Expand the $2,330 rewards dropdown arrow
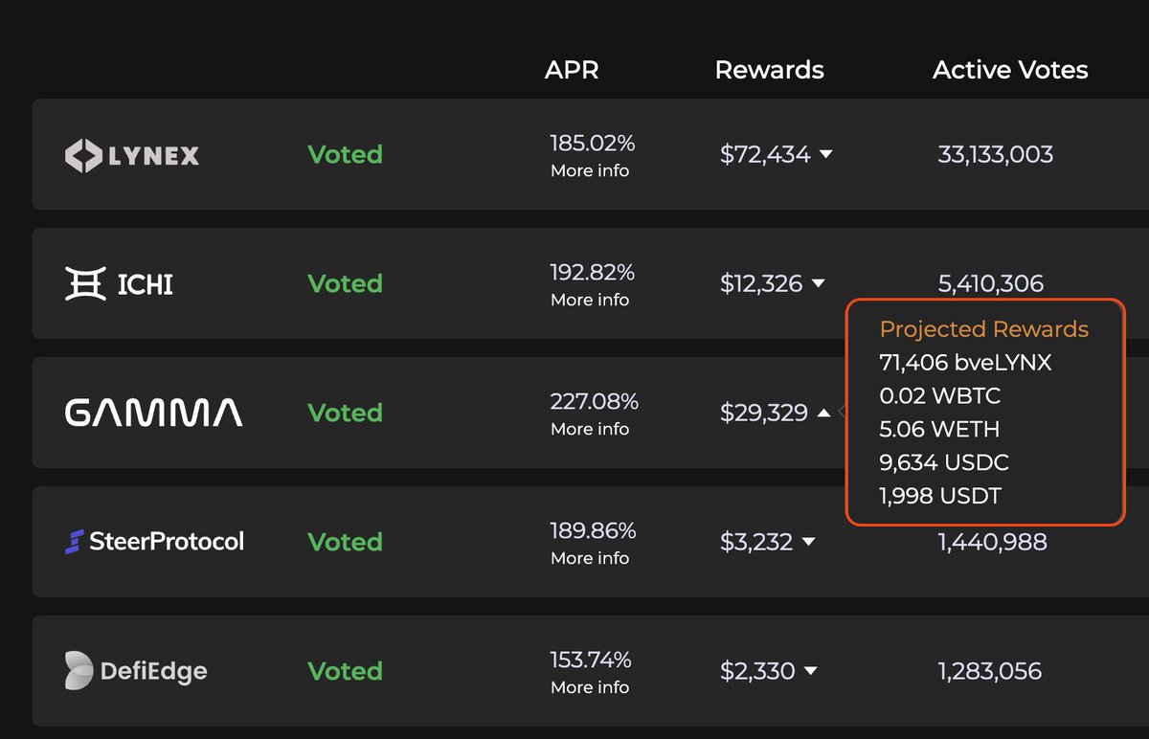This screenshot has width=1149, height=739. pyautogui.click(x=810, y=671)
